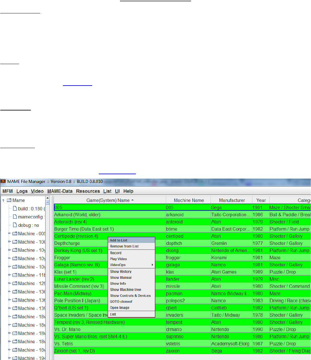Open the Video menu
This screenshot has width=311, height=360.
[37, 191]
